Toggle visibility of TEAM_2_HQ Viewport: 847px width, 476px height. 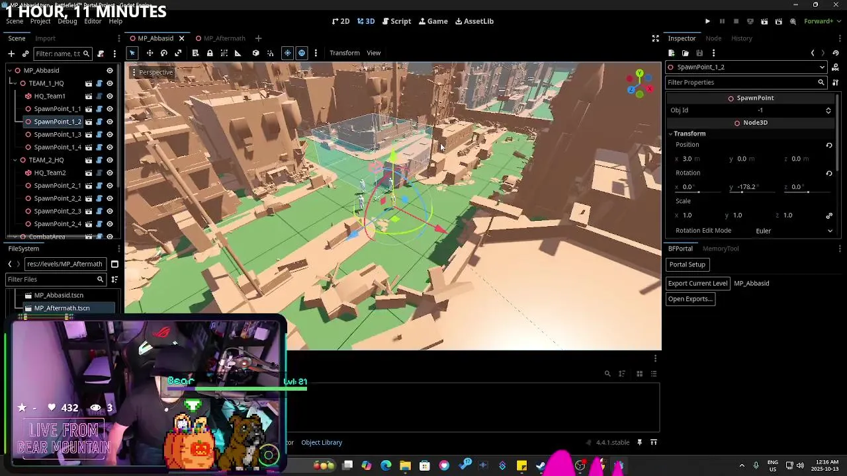pos(110,160)
